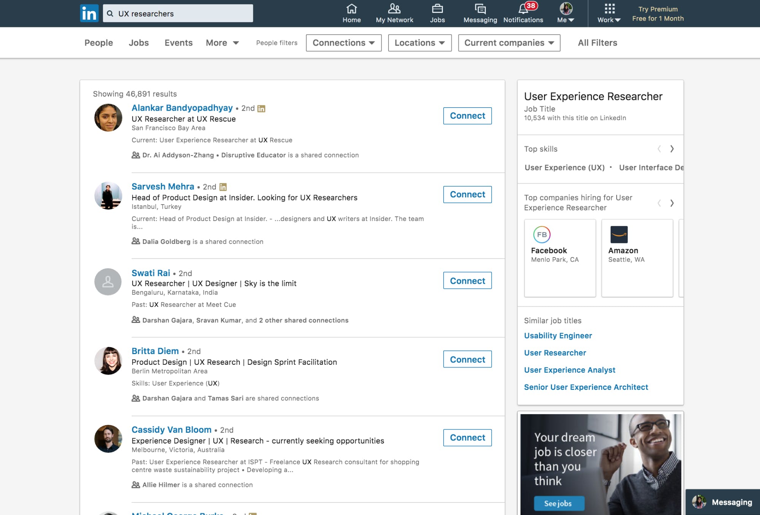Image resolution: width=760 pixels, height=515 pixels.
Task: Open All Filters
Action: [x=597, y=43]
